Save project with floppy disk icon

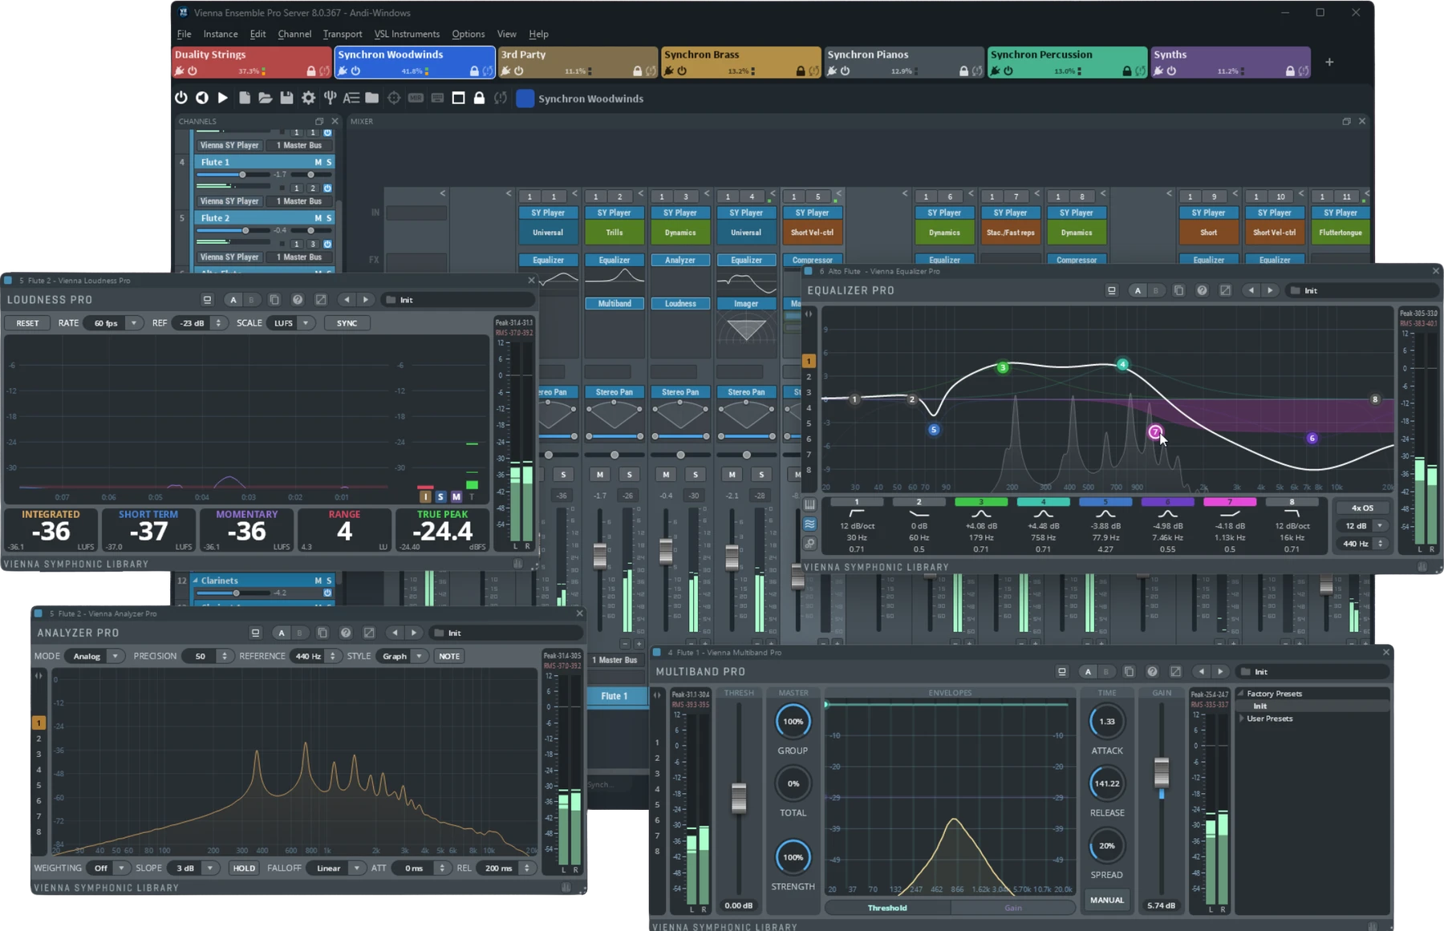pyautogui.click(x=286, y=98)
